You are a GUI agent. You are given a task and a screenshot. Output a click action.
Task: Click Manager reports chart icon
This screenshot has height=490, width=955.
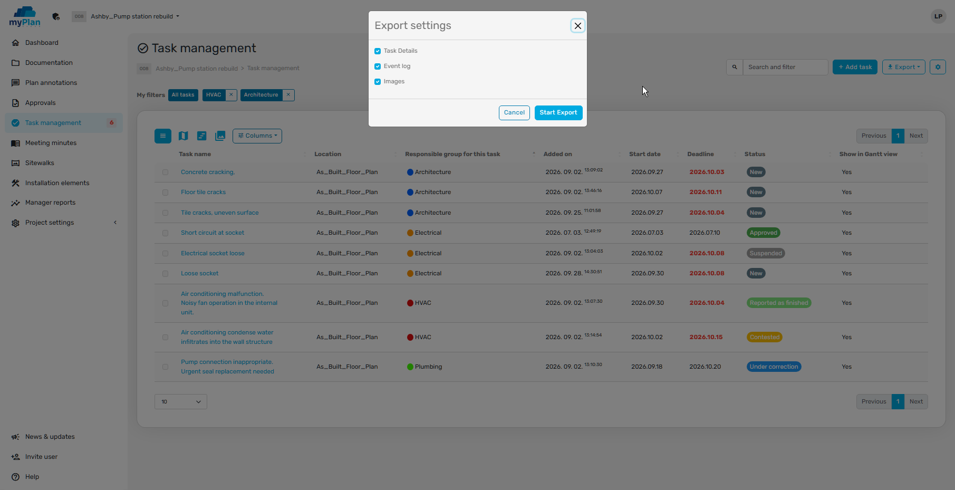click(15, 203)
